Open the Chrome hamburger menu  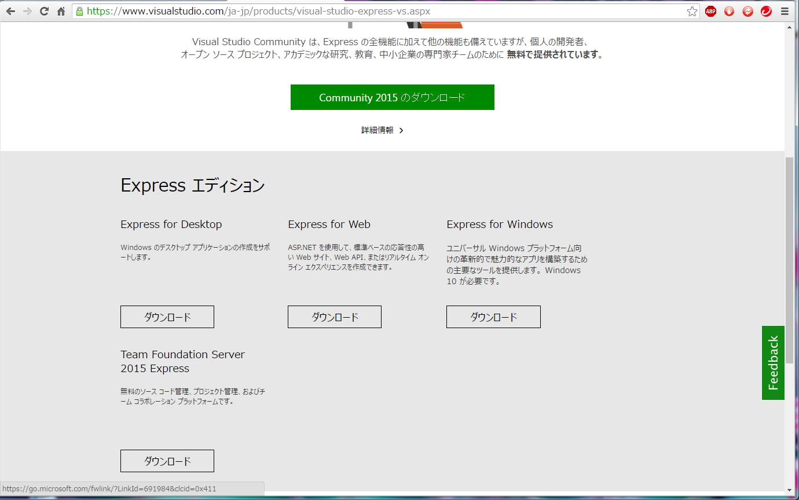tap(785, 11)
